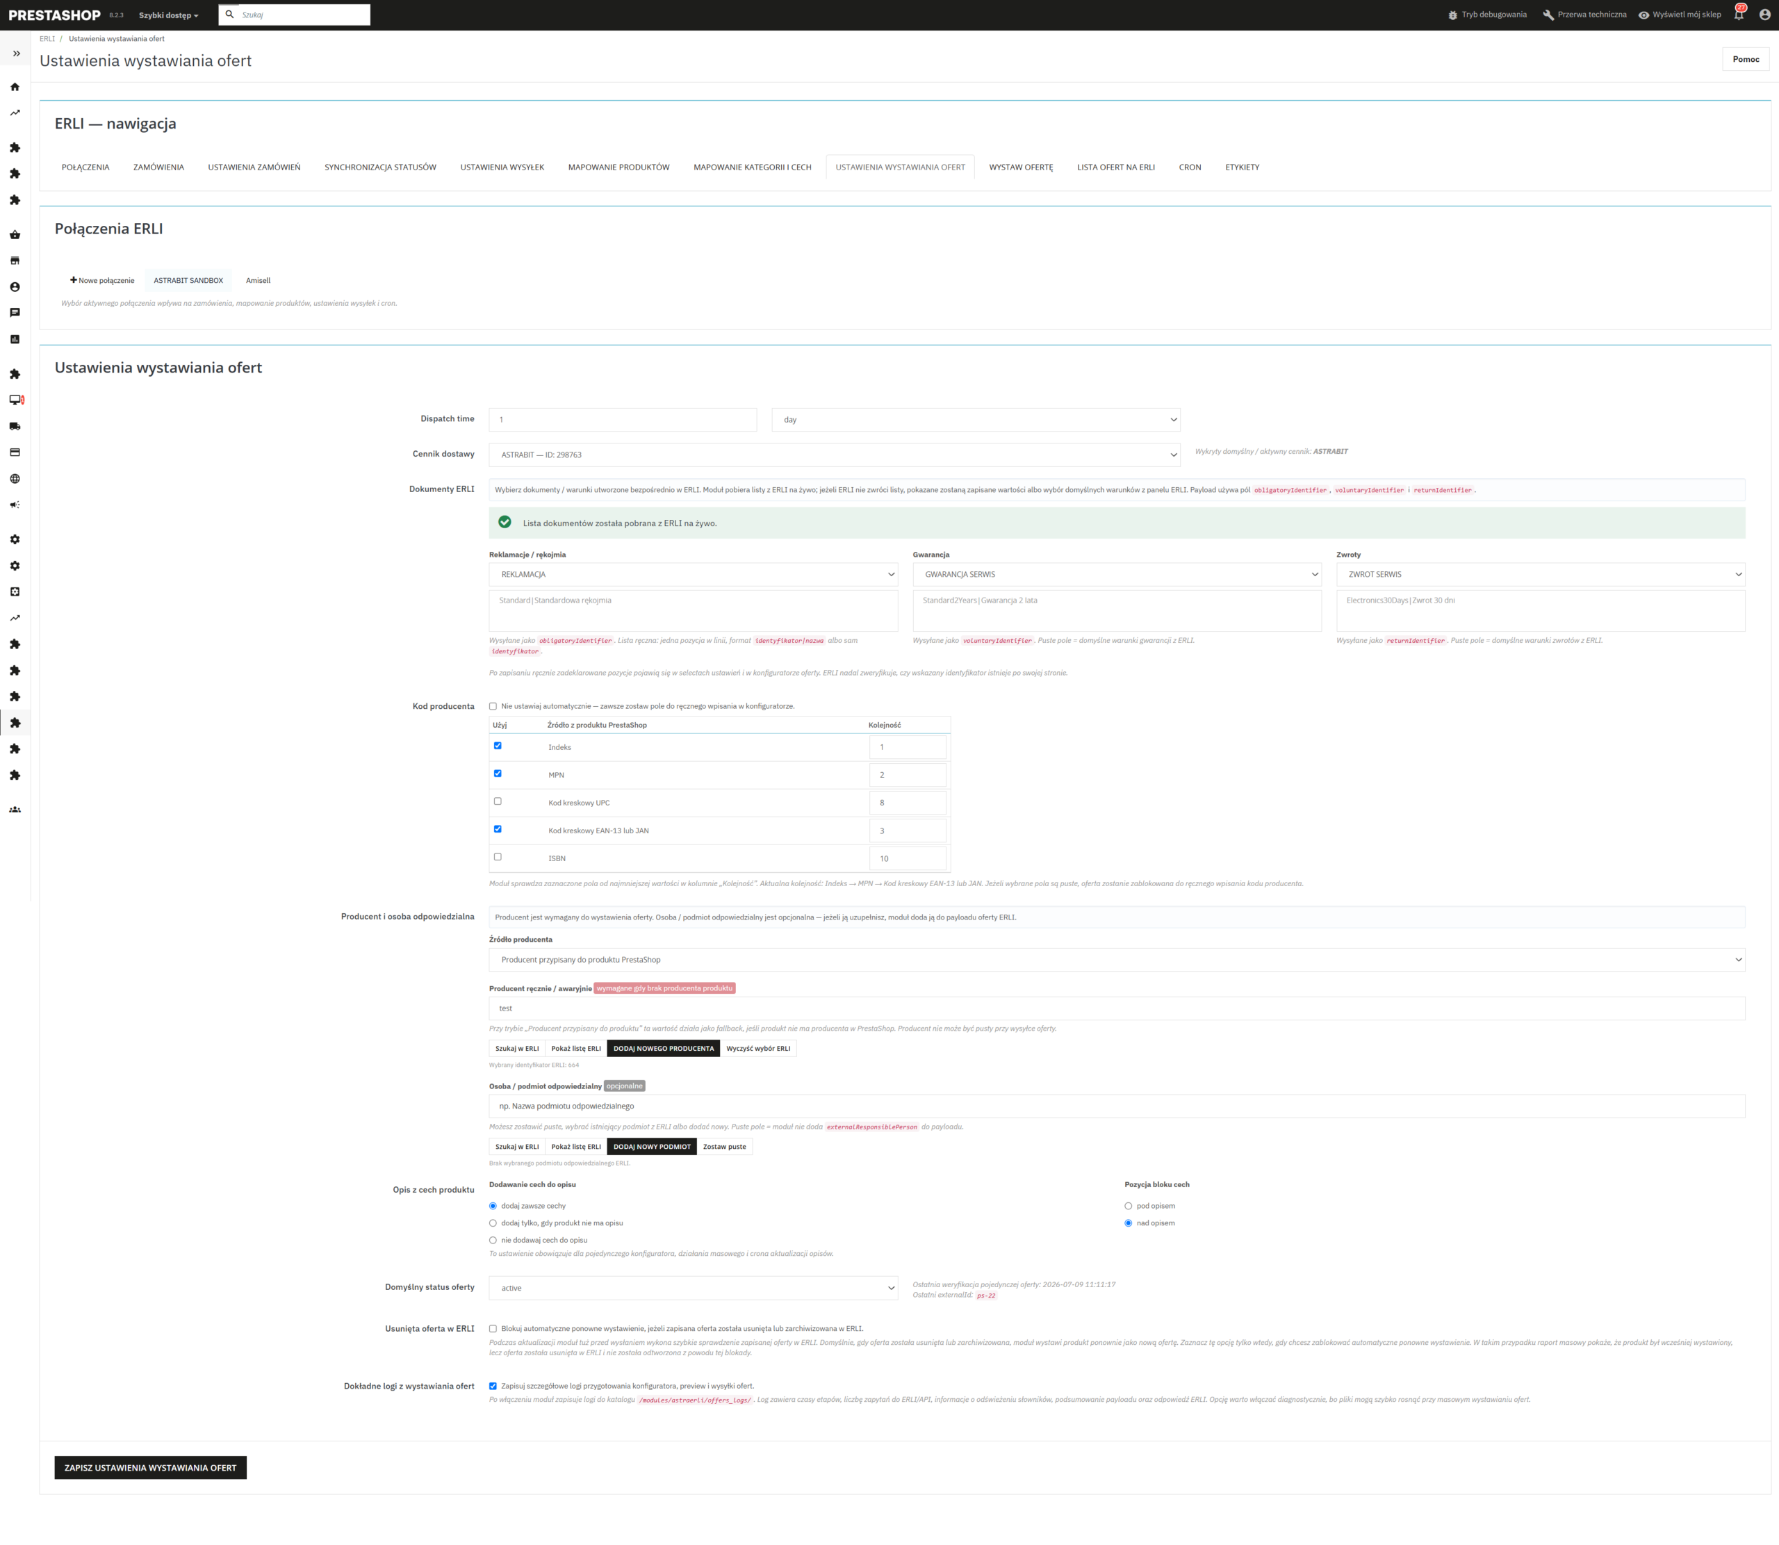Viewport: 1779px width, 1545px height.
Task: Select 'pod opisem' position radio
Action: [x=1129, y=1206]
